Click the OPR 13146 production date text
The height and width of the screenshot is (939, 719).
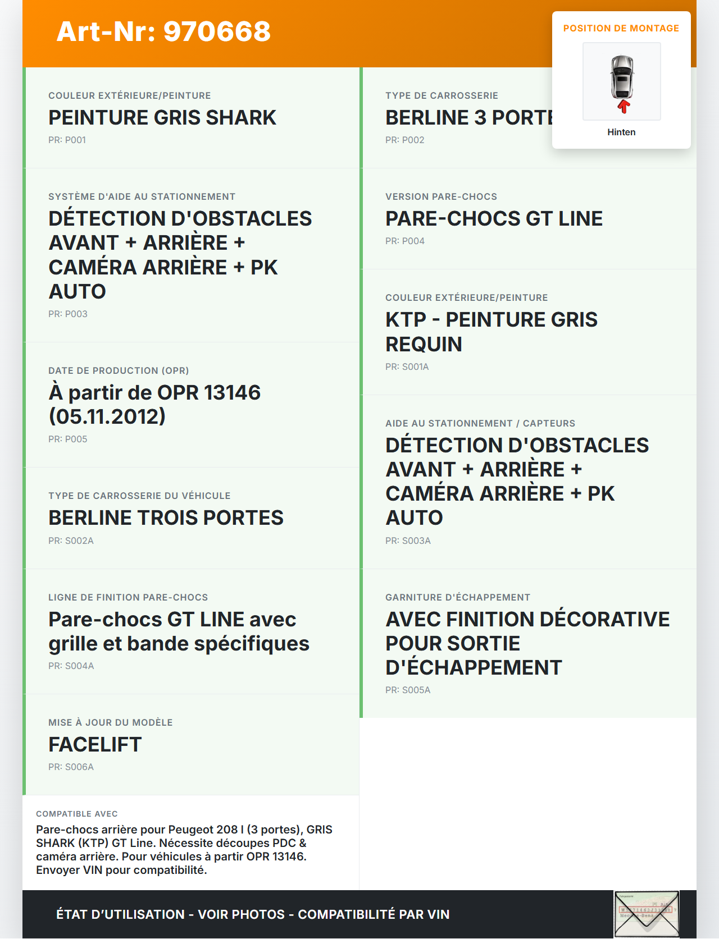[154, 404]
